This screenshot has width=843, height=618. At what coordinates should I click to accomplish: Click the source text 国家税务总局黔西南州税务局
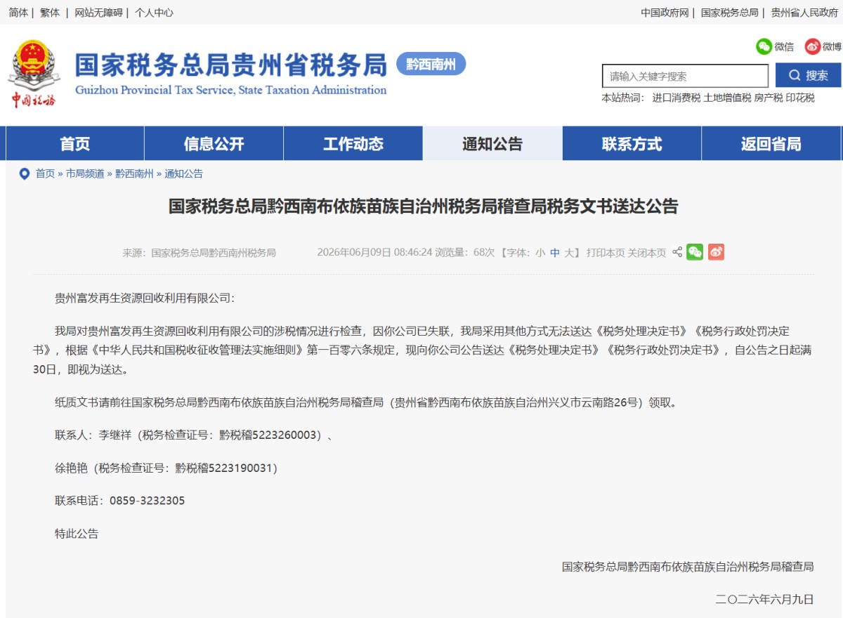(x=214, y=253)
